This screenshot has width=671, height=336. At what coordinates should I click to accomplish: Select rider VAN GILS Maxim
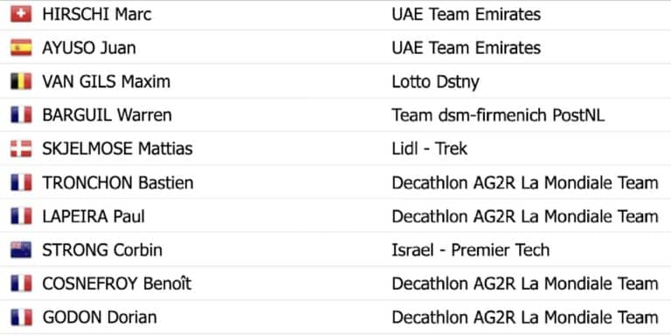point(106,81)
